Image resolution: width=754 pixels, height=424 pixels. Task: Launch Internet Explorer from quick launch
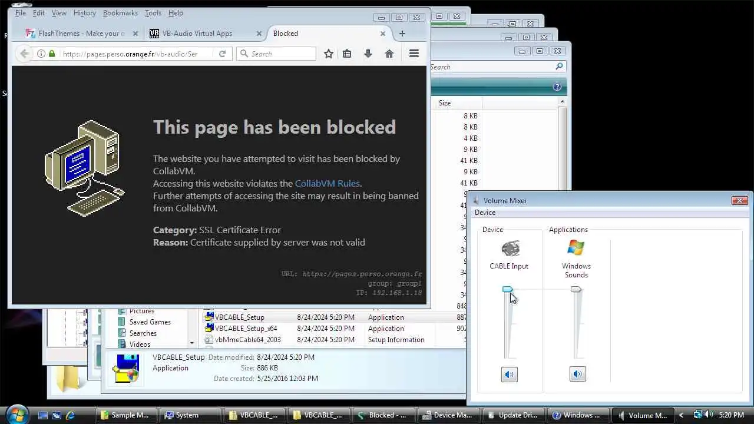(70, 415)
